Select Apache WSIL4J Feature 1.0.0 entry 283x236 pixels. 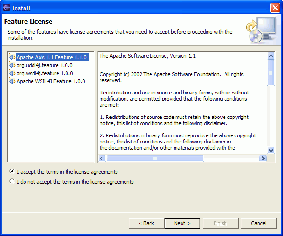(x=51, y=81)
